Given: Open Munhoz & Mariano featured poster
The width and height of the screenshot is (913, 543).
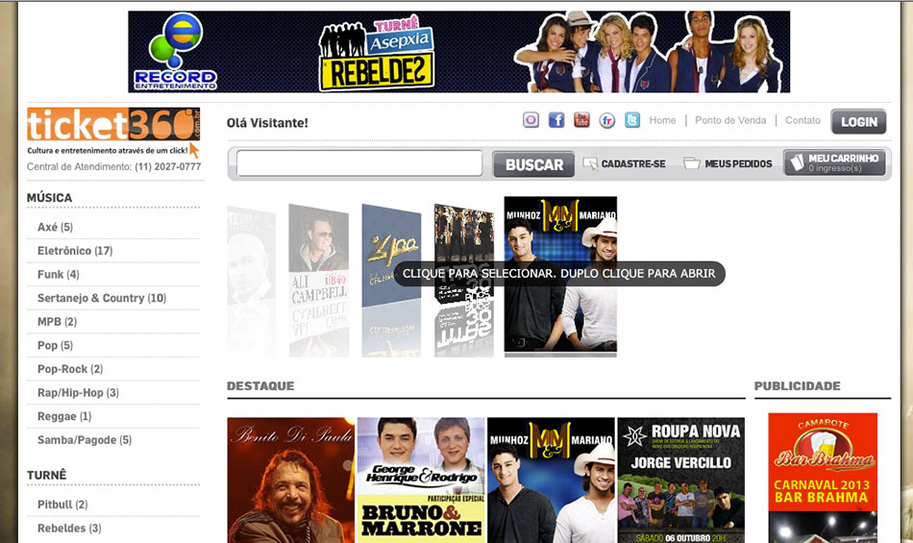Looking at the screenshot, I should point(551,481).
